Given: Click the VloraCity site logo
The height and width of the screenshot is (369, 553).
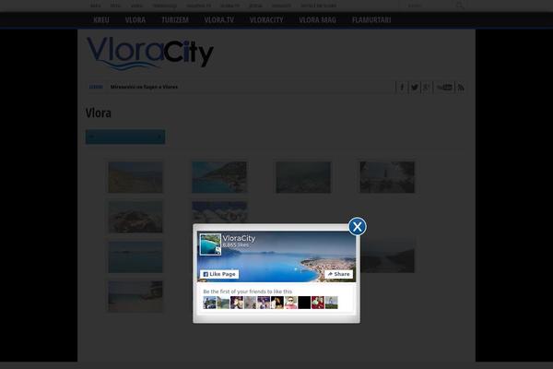Looking at the screenshot, I should tap(150, 54).
